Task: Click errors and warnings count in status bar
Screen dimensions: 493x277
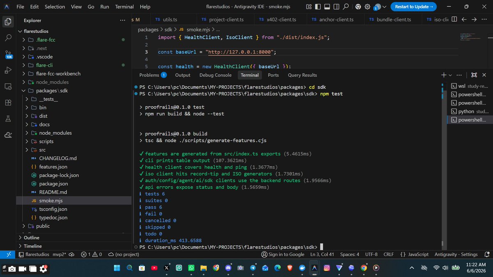Action: (x=91, y=254)
